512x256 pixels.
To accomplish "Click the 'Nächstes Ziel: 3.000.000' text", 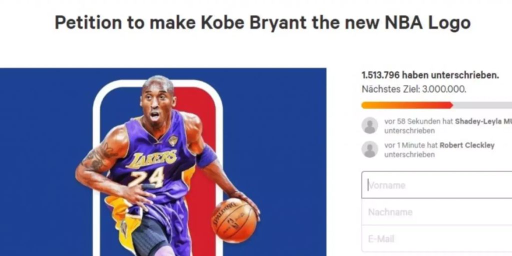I will (x=413, y=89).
